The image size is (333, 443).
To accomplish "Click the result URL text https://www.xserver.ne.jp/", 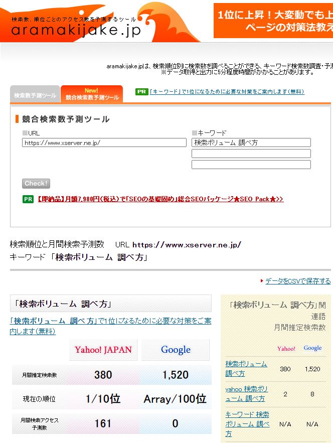I will click(x=187, y=245).
